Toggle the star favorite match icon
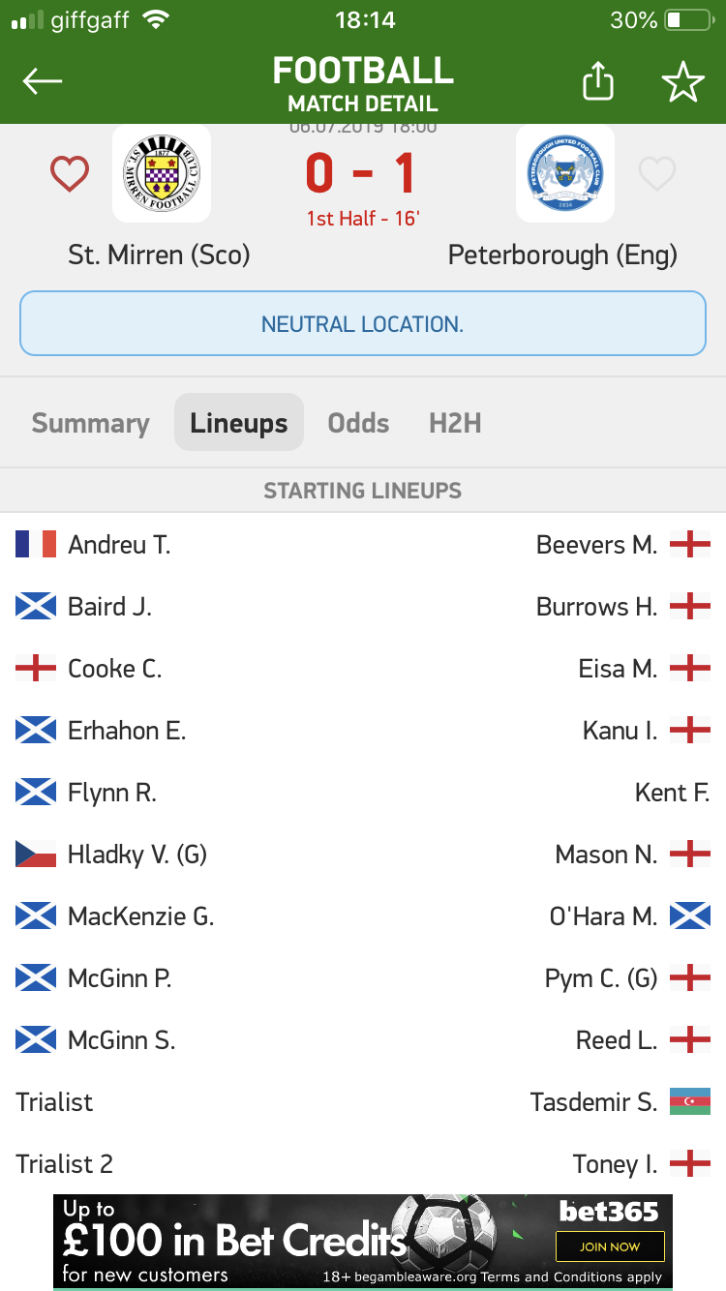726x1291 pixels. [682, 82]
